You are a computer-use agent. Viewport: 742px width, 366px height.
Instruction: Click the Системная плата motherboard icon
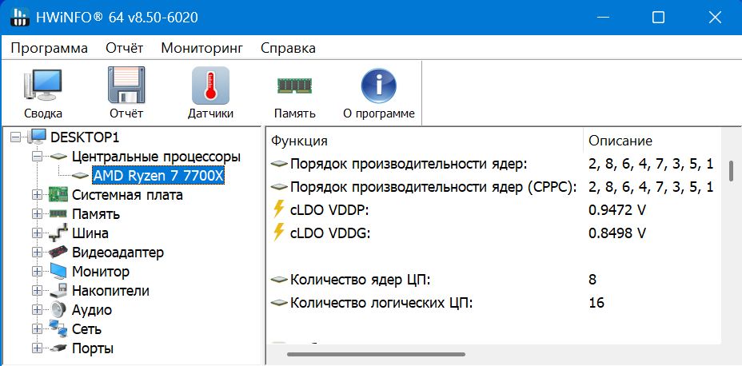pyautogui.click(x=58, y=195)
